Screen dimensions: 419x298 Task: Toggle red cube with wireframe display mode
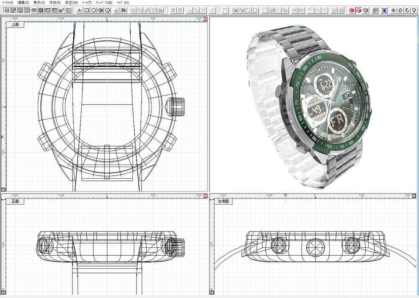pos(359,10)
